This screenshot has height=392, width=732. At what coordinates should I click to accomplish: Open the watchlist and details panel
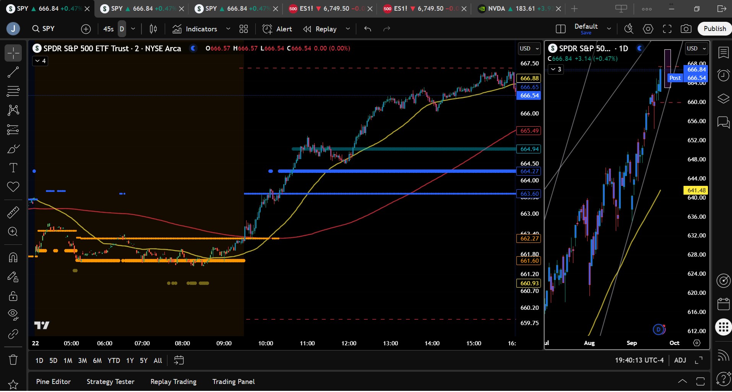tap(723, 53)
